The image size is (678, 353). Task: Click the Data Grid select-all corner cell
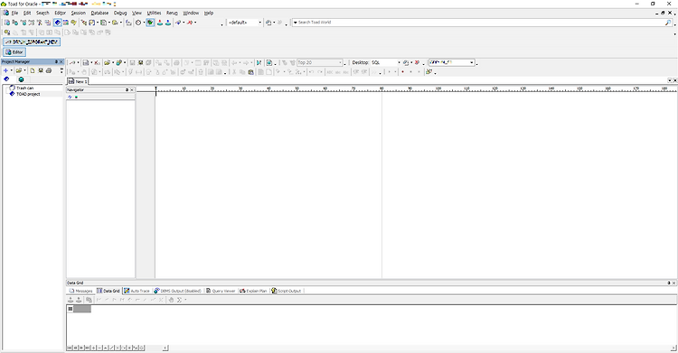70,309
